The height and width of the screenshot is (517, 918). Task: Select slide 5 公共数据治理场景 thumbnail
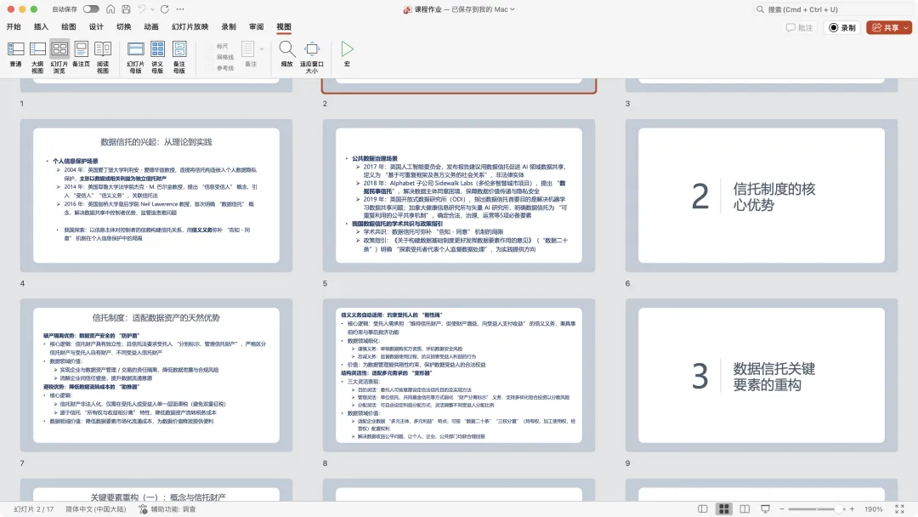point(459,196)
